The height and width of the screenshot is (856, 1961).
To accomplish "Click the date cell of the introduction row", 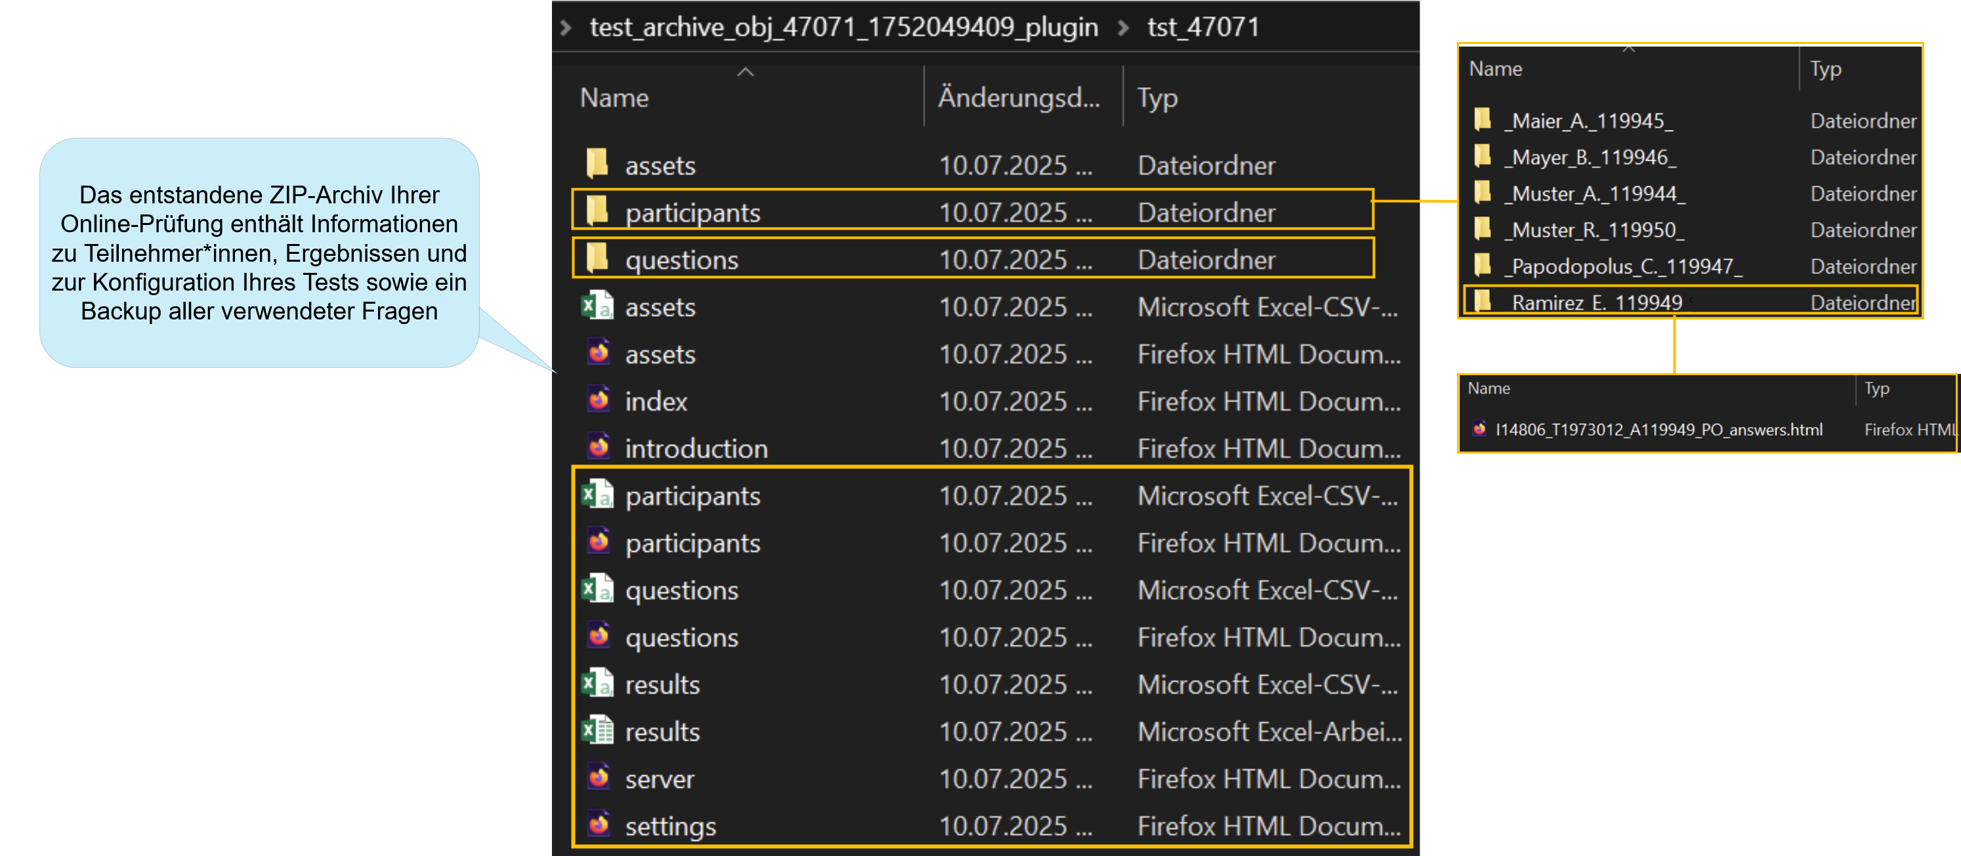I will tap(1015, 448).
